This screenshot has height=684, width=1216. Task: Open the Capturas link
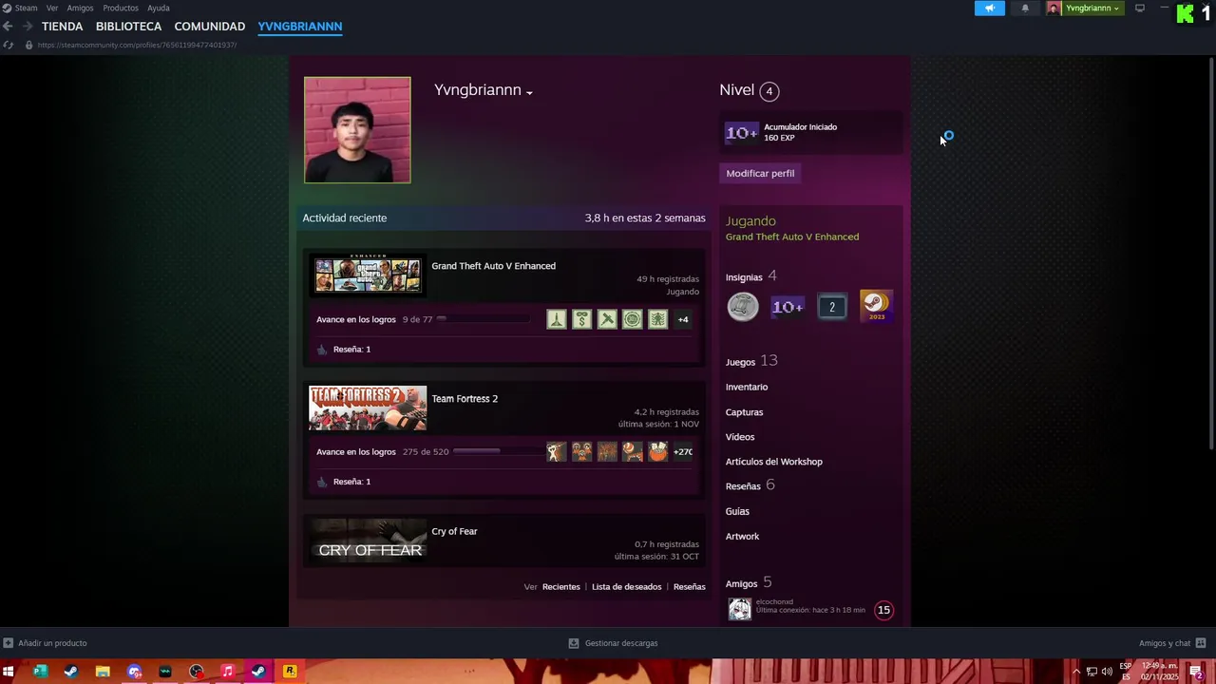point(744,412)
